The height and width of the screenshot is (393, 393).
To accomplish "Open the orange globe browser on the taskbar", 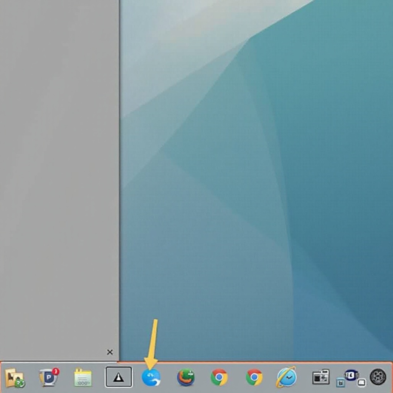I will [186, 378].
